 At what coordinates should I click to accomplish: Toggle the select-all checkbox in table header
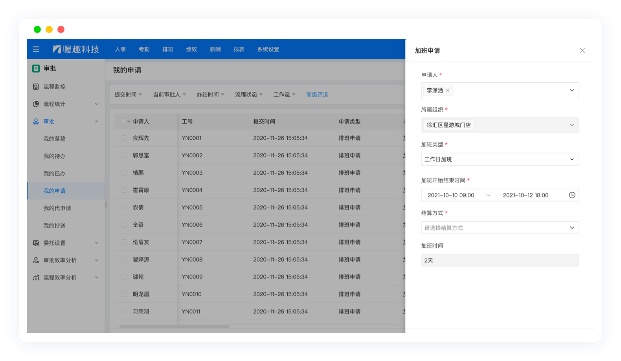tap(123, 121)
